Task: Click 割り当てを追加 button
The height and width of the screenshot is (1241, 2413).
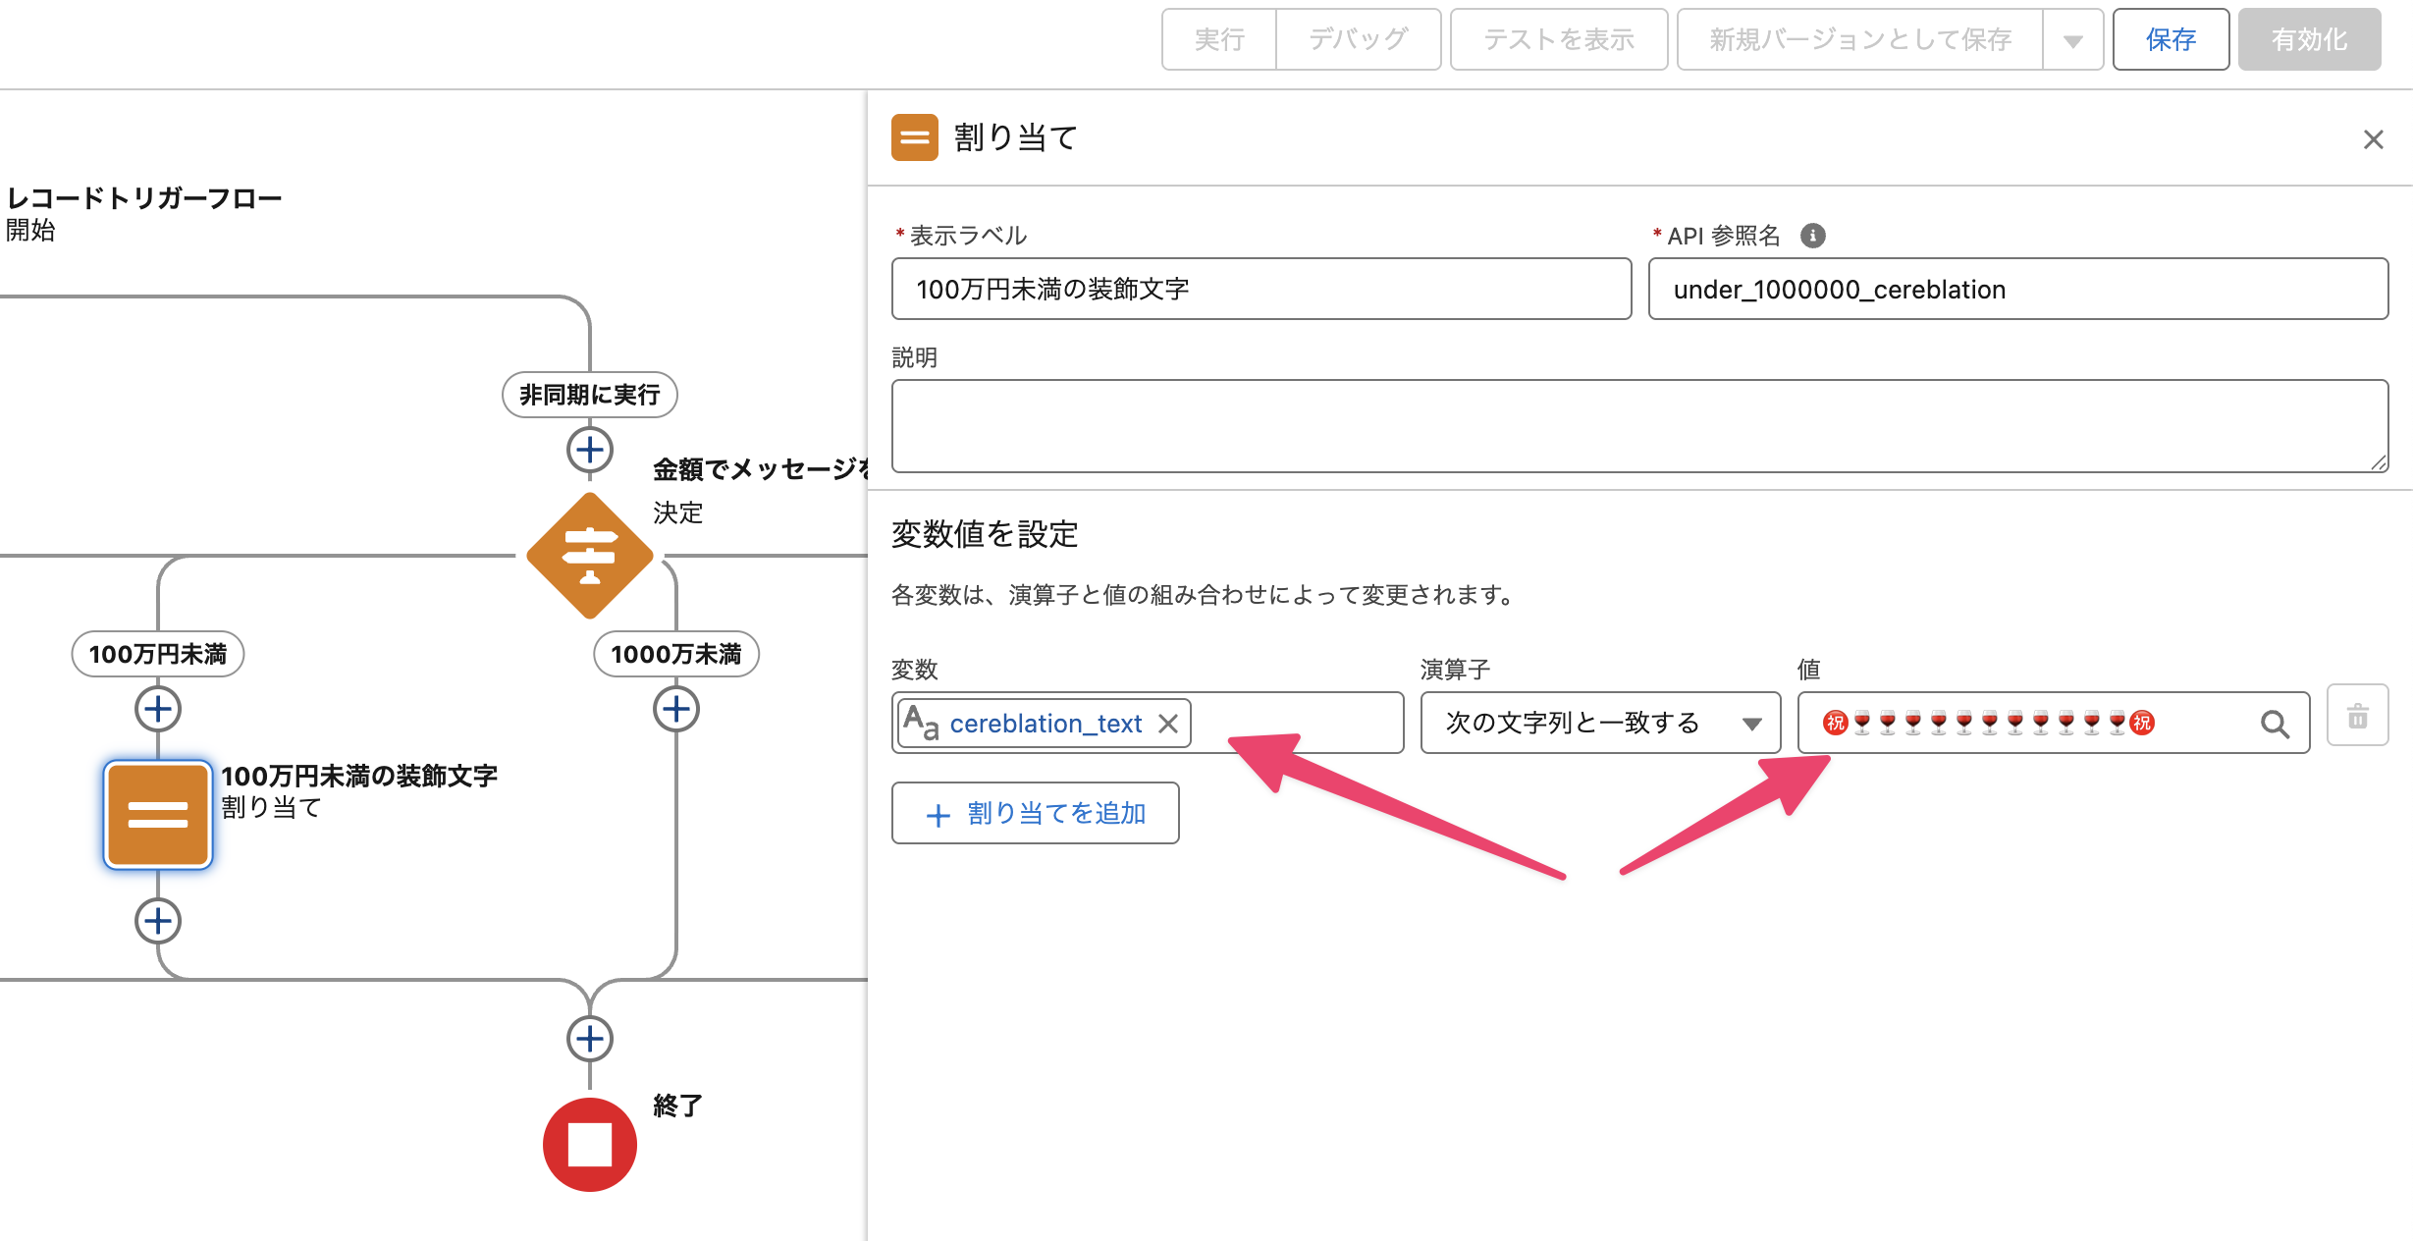Action: click(x=1035, y=813)
